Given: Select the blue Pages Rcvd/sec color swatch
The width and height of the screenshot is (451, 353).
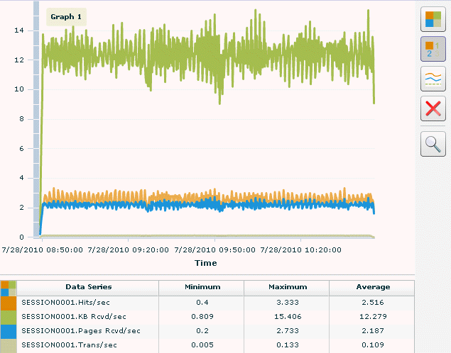Looking at the screenshot, I should coord(9,332).
